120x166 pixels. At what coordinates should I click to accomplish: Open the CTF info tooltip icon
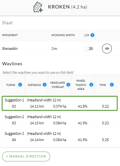pyautogui.click(x=92, y=35)
